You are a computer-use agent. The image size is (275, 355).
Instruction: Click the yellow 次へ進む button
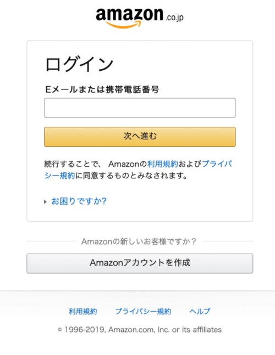[140, 137]
